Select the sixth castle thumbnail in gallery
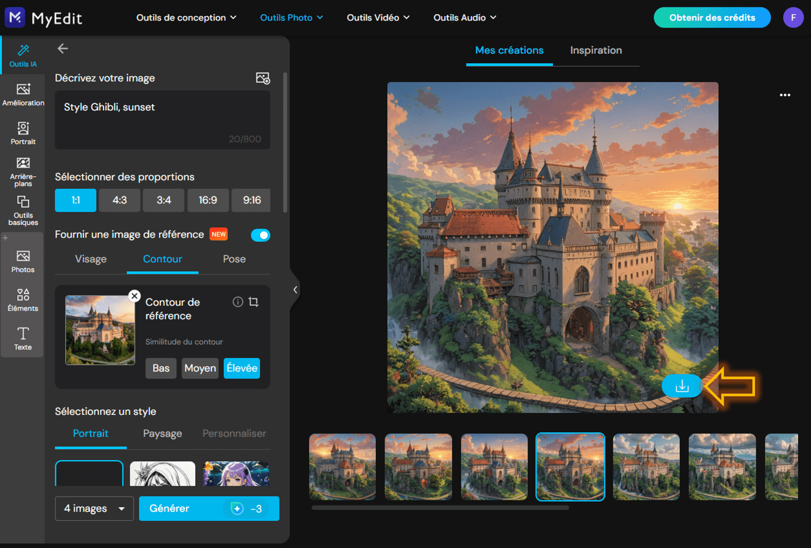This screenshot has height=548, width=811. tap(722, 467)
